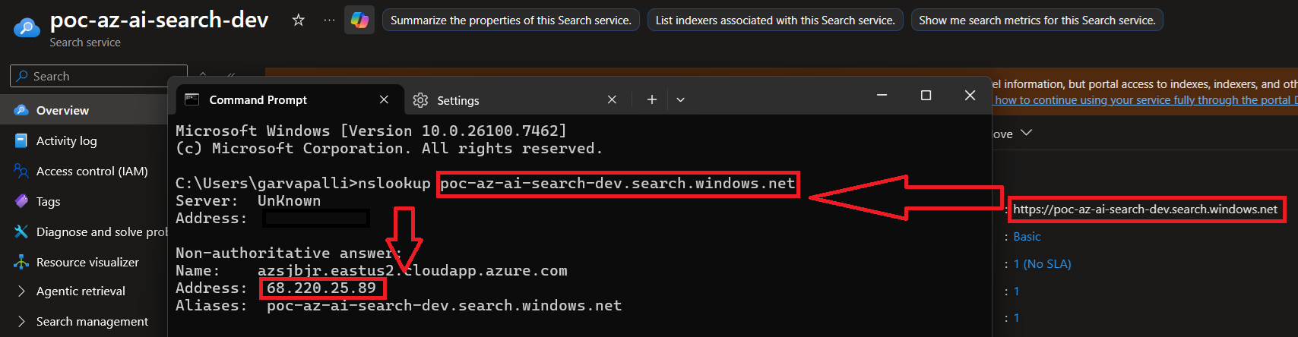Open Overview in the sidebar menu
The width and height of the screenshot is (1298, 337).
[x=62, y=110]
